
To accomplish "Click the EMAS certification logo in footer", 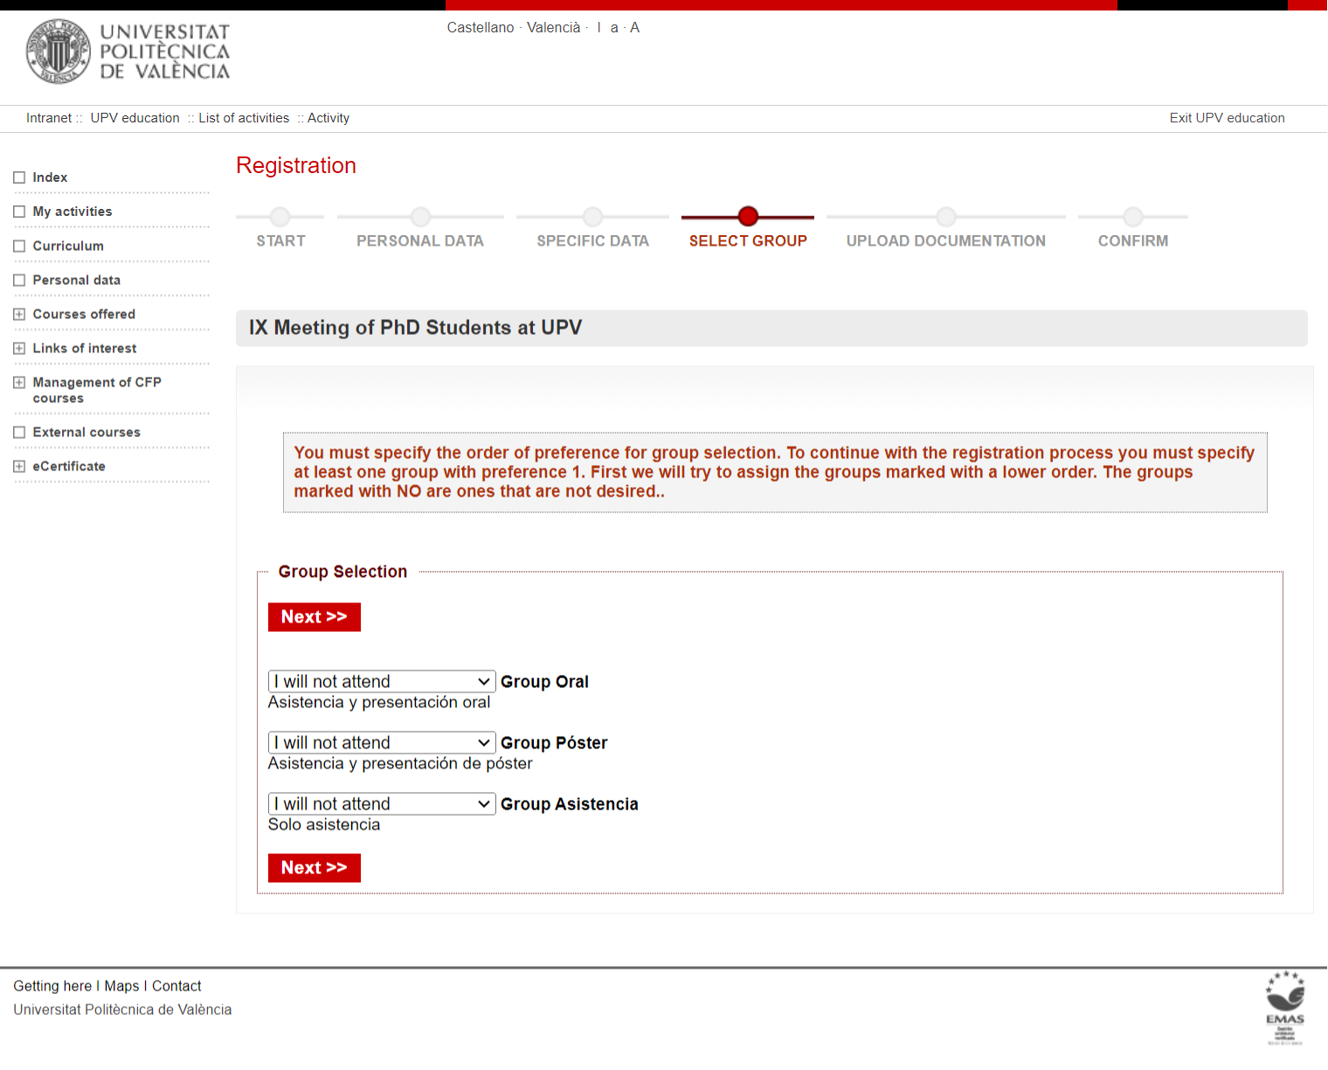I will click(x=1284, y=1008).
